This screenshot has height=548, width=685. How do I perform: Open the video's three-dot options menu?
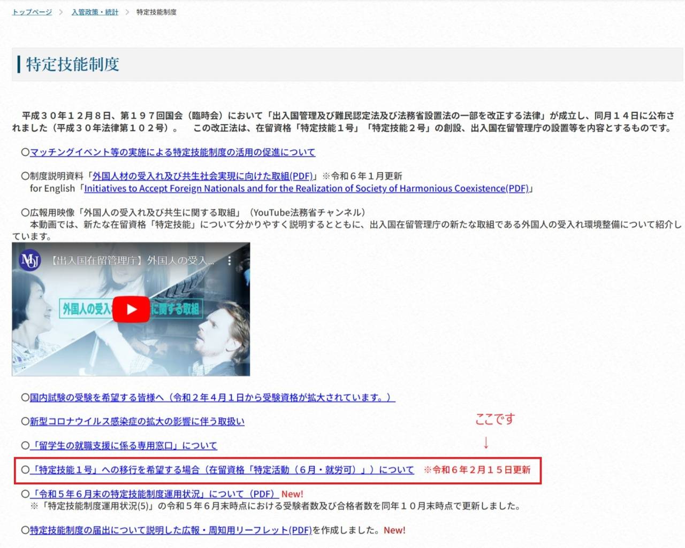tap(230, 261)
